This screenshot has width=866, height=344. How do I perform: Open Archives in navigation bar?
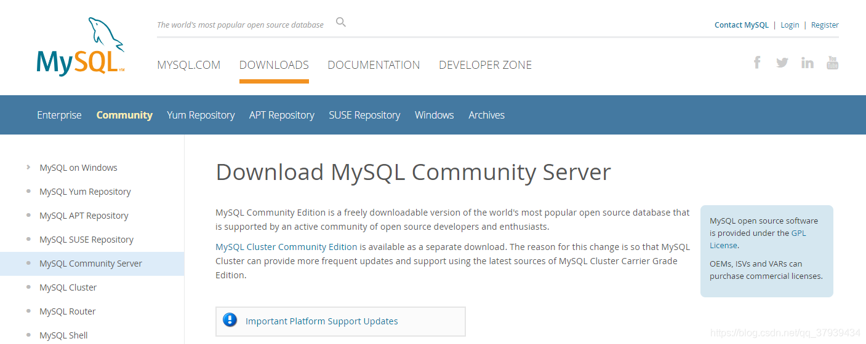pos(486,115)
